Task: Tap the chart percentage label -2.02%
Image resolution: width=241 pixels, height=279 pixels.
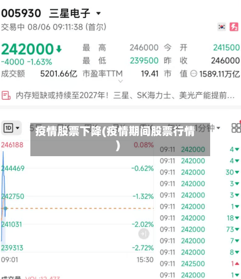Action: click(143, 224)
